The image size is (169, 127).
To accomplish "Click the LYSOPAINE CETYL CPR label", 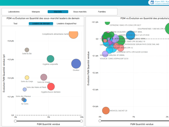I will tap(132, 52).
